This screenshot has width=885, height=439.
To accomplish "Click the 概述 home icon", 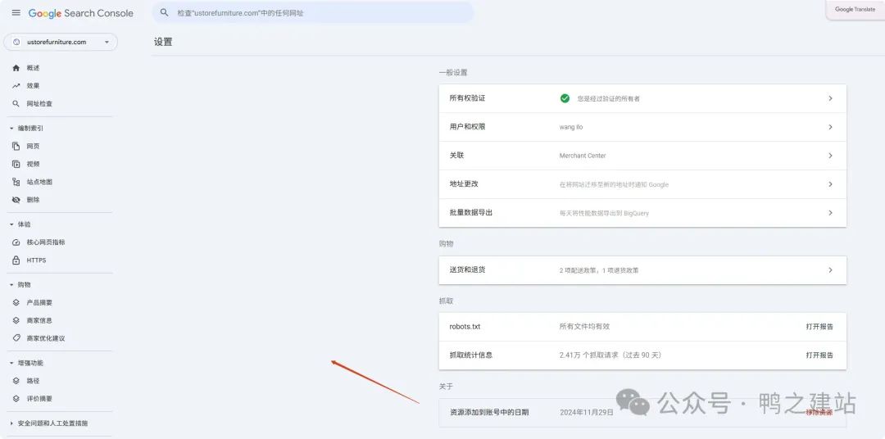I will coord(16,68).
